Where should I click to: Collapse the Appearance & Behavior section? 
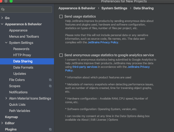[2, 24]
